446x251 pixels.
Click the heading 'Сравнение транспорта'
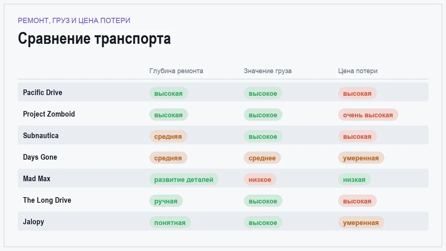tap(94, 39)
